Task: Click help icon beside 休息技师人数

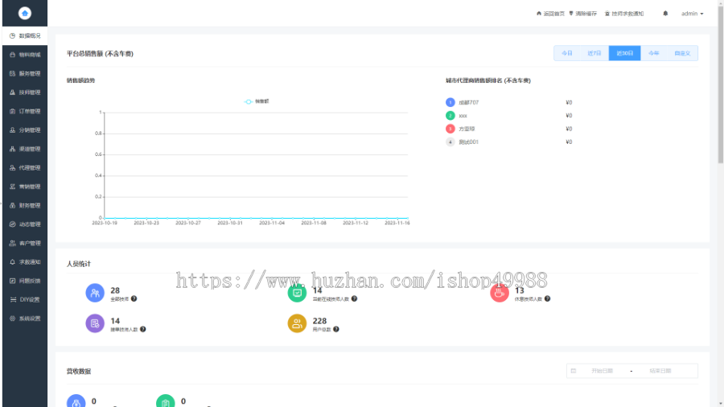Action: tap(547, 299)
